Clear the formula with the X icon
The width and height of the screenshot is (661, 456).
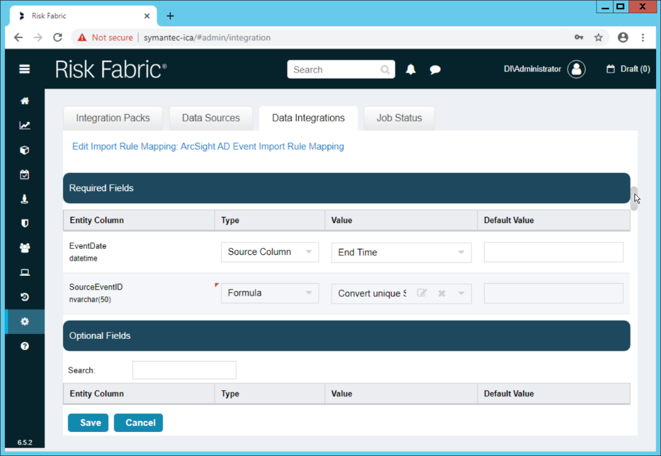441,293
